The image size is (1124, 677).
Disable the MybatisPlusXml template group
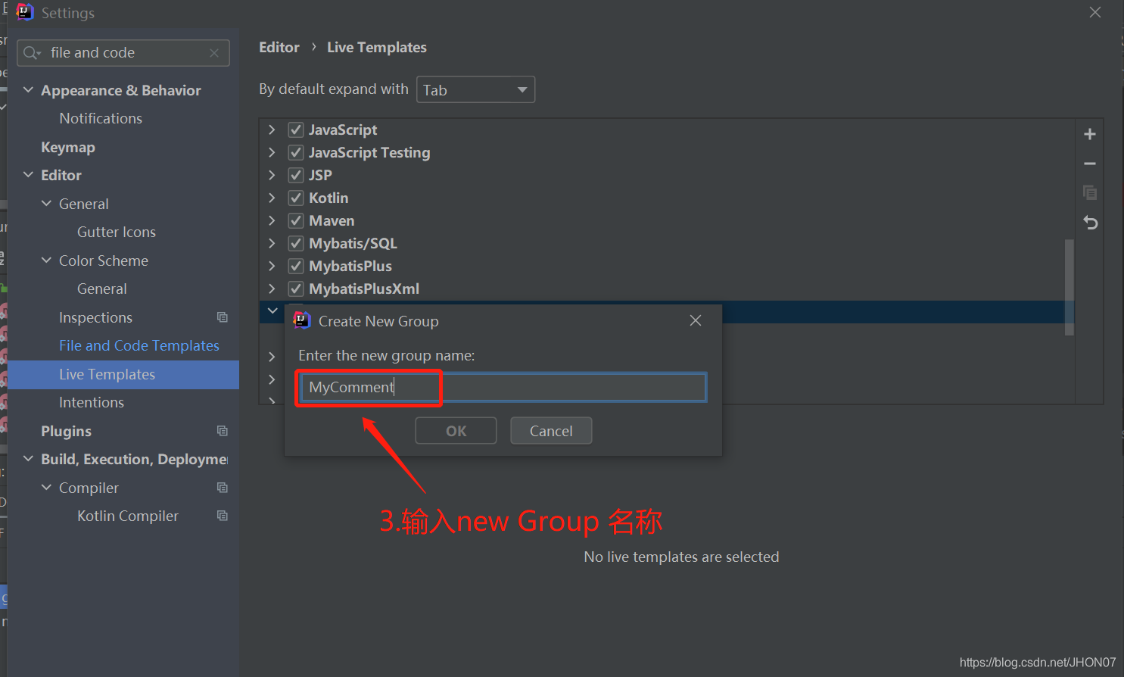point(296,289)
